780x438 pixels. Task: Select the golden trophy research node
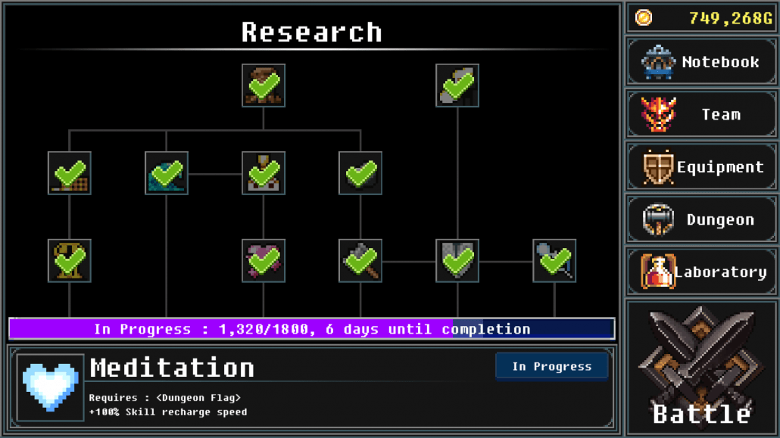coord(69,260)
